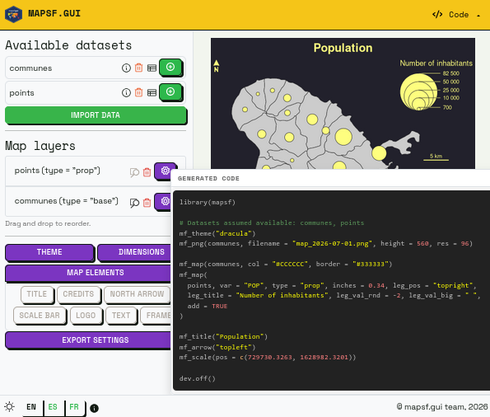Add points dataset as map layer
This screenshot has height=417, width=490.
(x=170, y=91)
